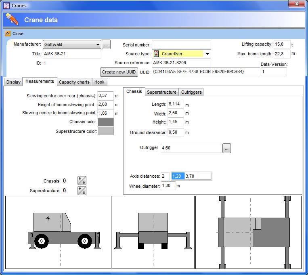Click the Close panel collapse icon
The width and height of the screenshot is (308, 275).
(x=7, y=34)
